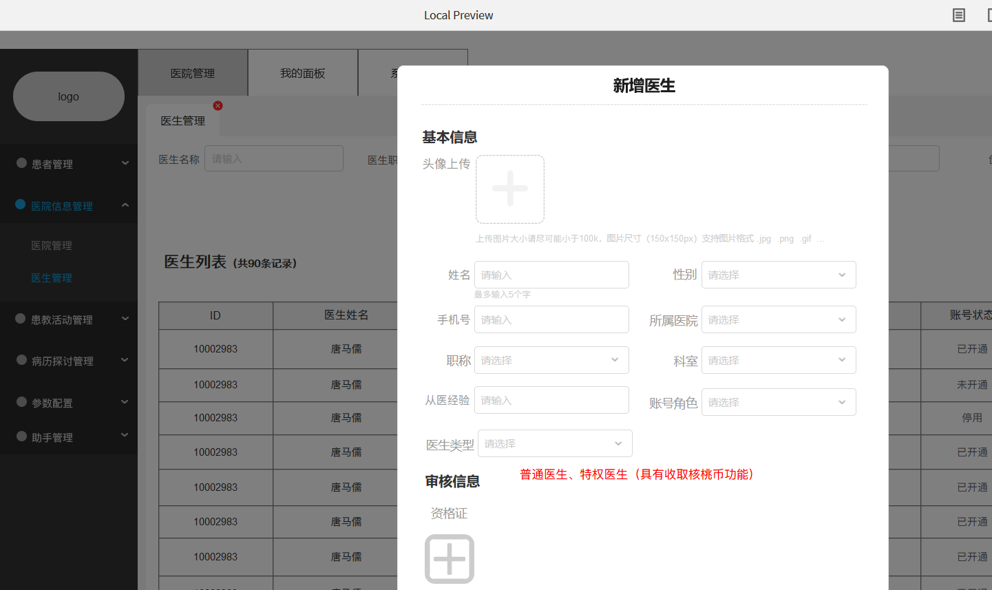Click the 医生列表 heading
992x590 pixels.
tap(195, 262)
